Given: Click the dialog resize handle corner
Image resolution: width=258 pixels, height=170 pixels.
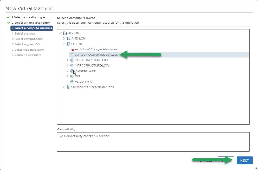Looking at the screenshot, I should point(256,168).
